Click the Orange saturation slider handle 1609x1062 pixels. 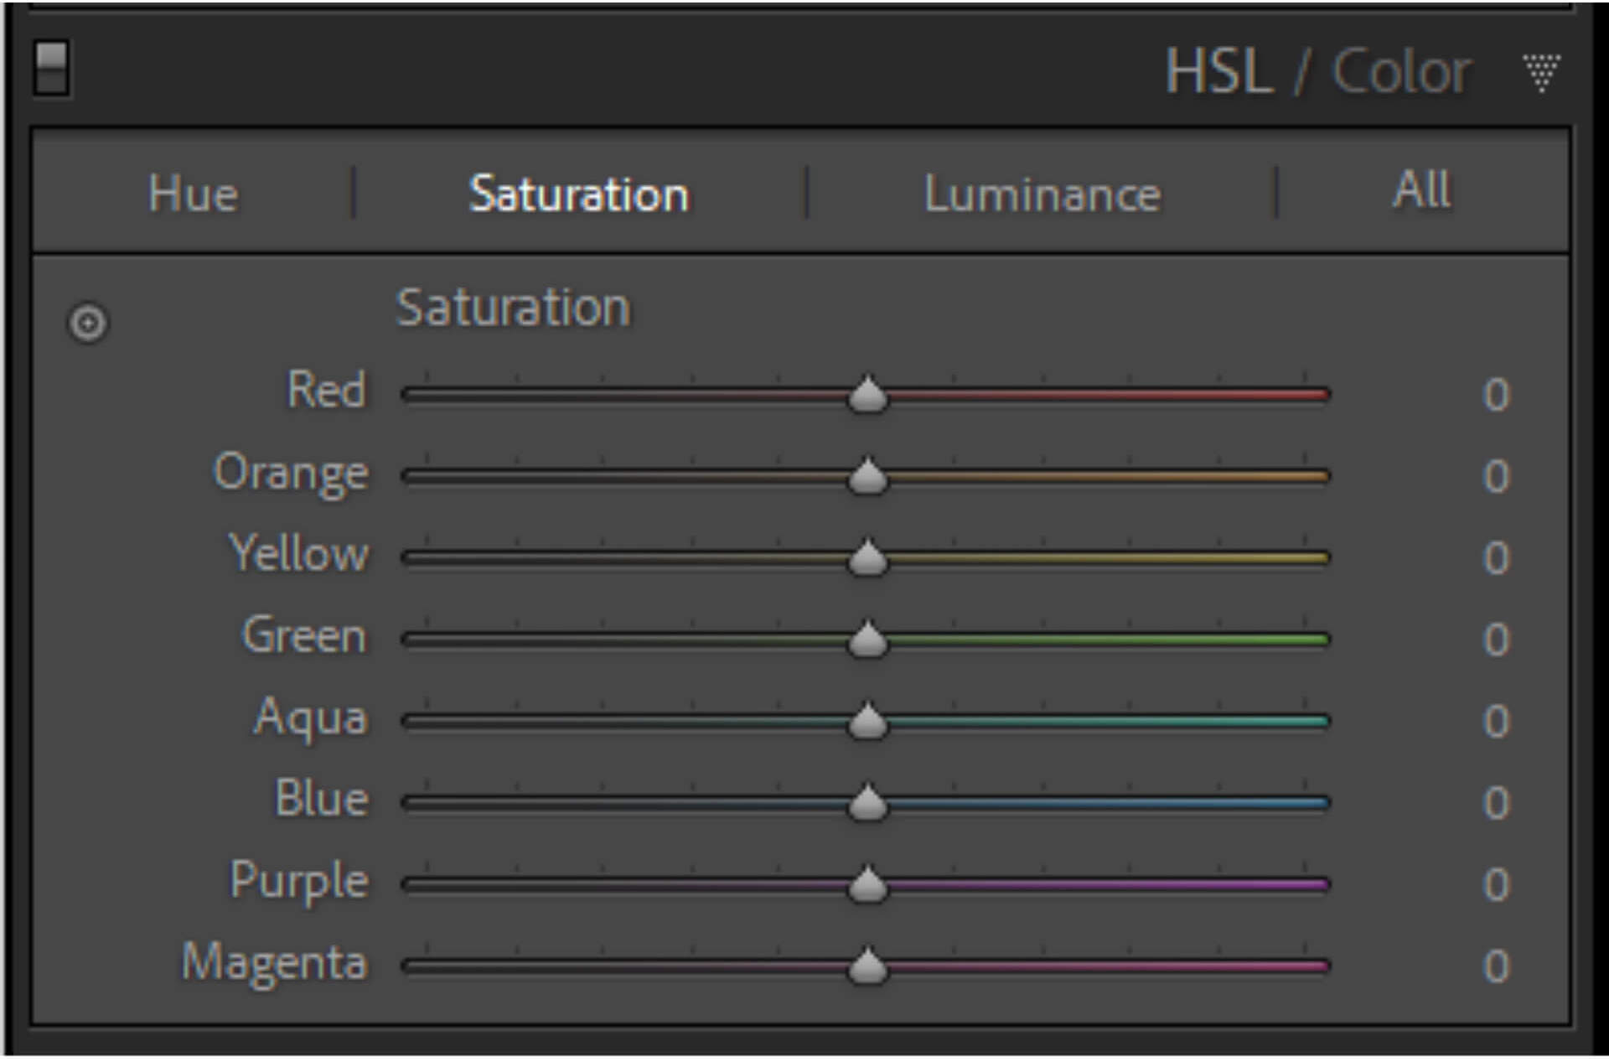[x=867, y=475]
